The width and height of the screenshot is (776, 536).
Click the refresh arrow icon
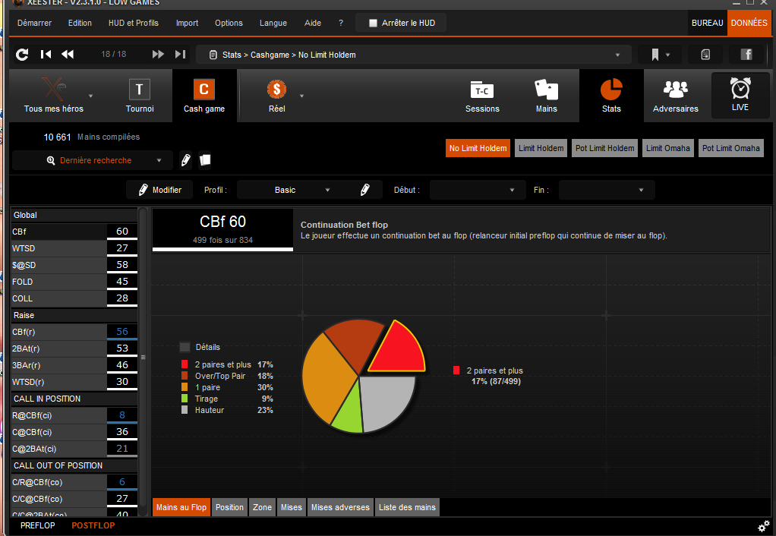[x=22, y=55]
